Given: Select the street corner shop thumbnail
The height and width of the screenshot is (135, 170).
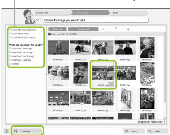Looking at the screenshot, I should coord(81,98).
